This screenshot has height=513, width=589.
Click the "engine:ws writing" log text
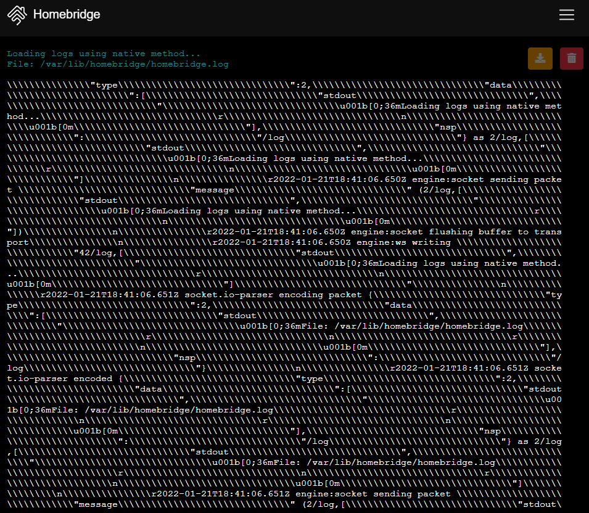403,242
